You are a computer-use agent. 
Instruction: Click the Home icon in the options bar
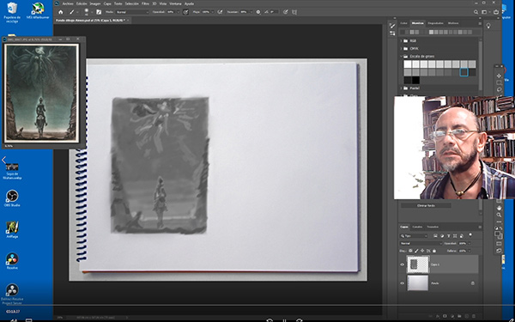61,12
